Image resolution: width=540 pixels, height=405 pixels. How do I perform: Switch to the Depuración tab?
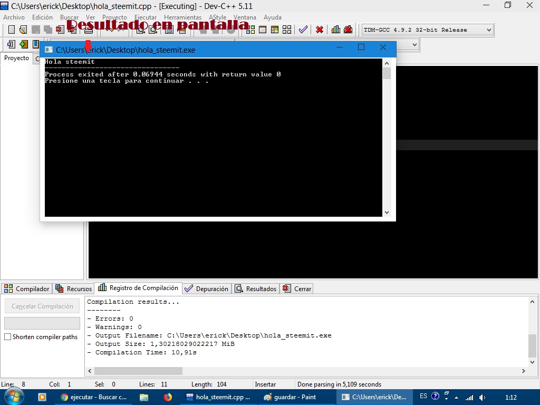tap(206, 288)
